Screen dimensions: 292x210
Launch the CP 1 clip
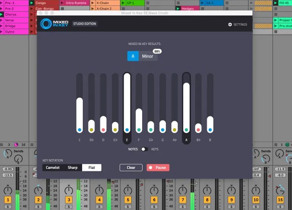click(133, 3)
